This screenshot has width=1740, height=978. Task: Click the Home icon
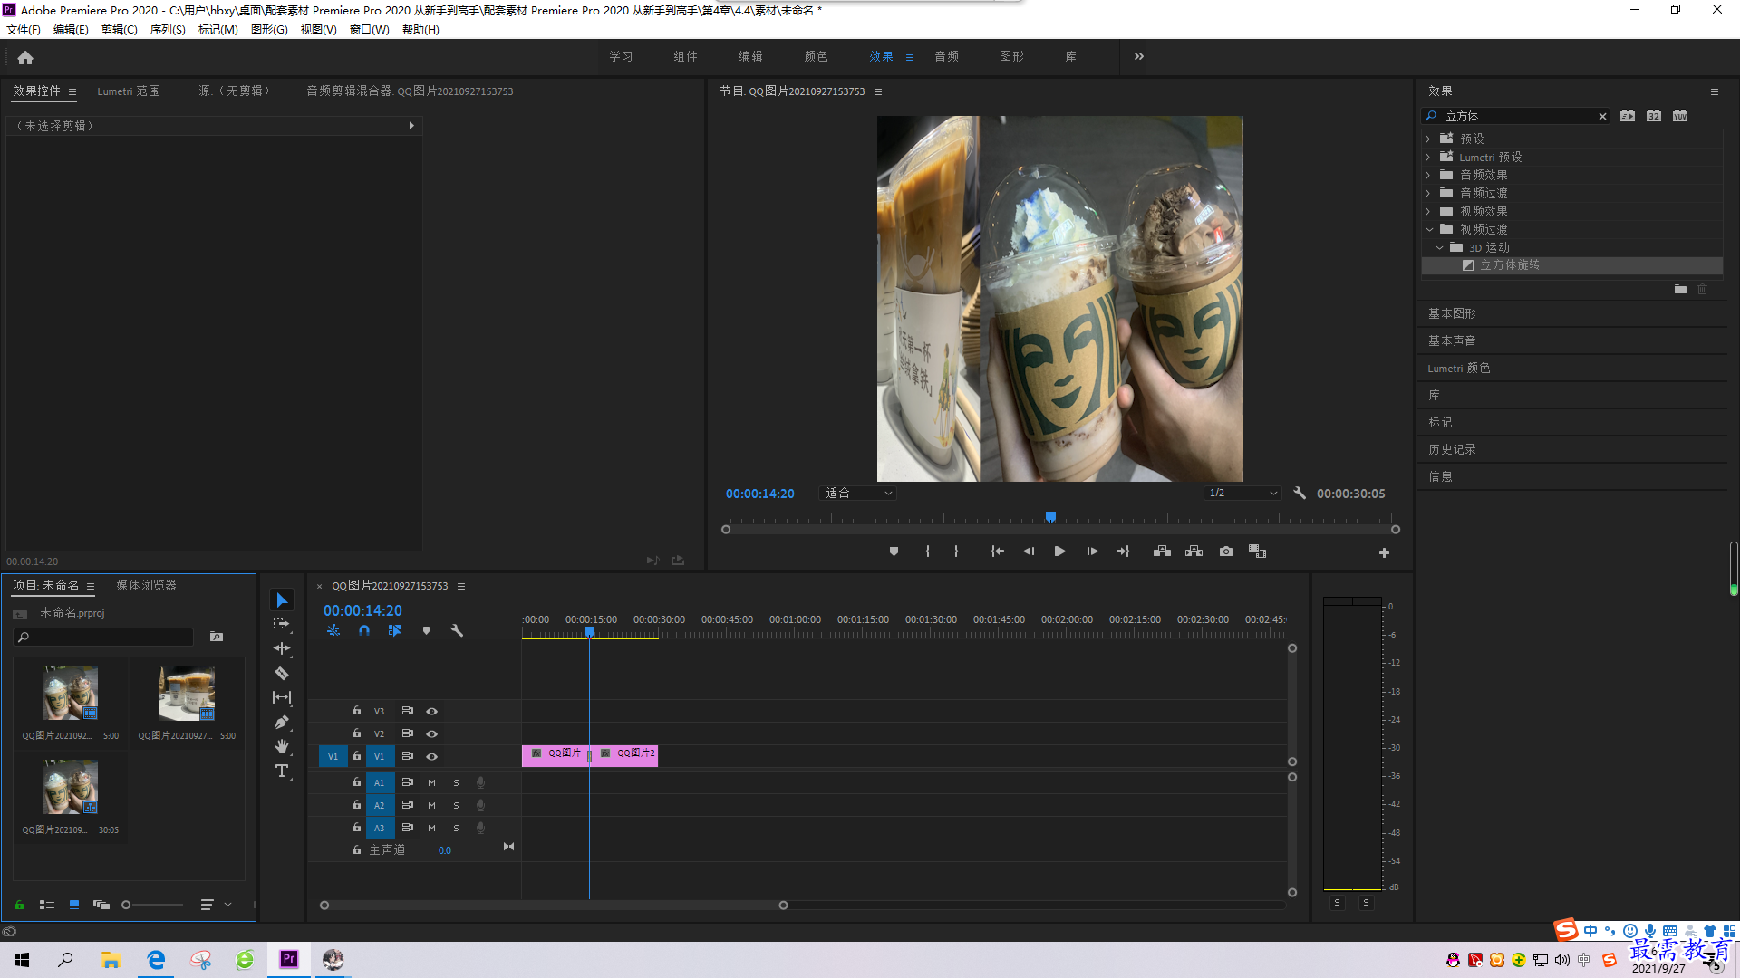[25, 57]
